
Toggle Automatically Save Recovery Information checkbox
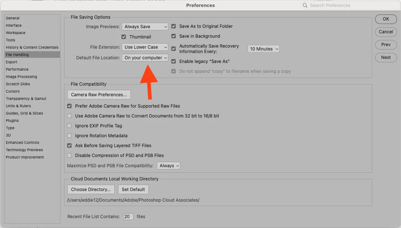[x=174, y=49]
